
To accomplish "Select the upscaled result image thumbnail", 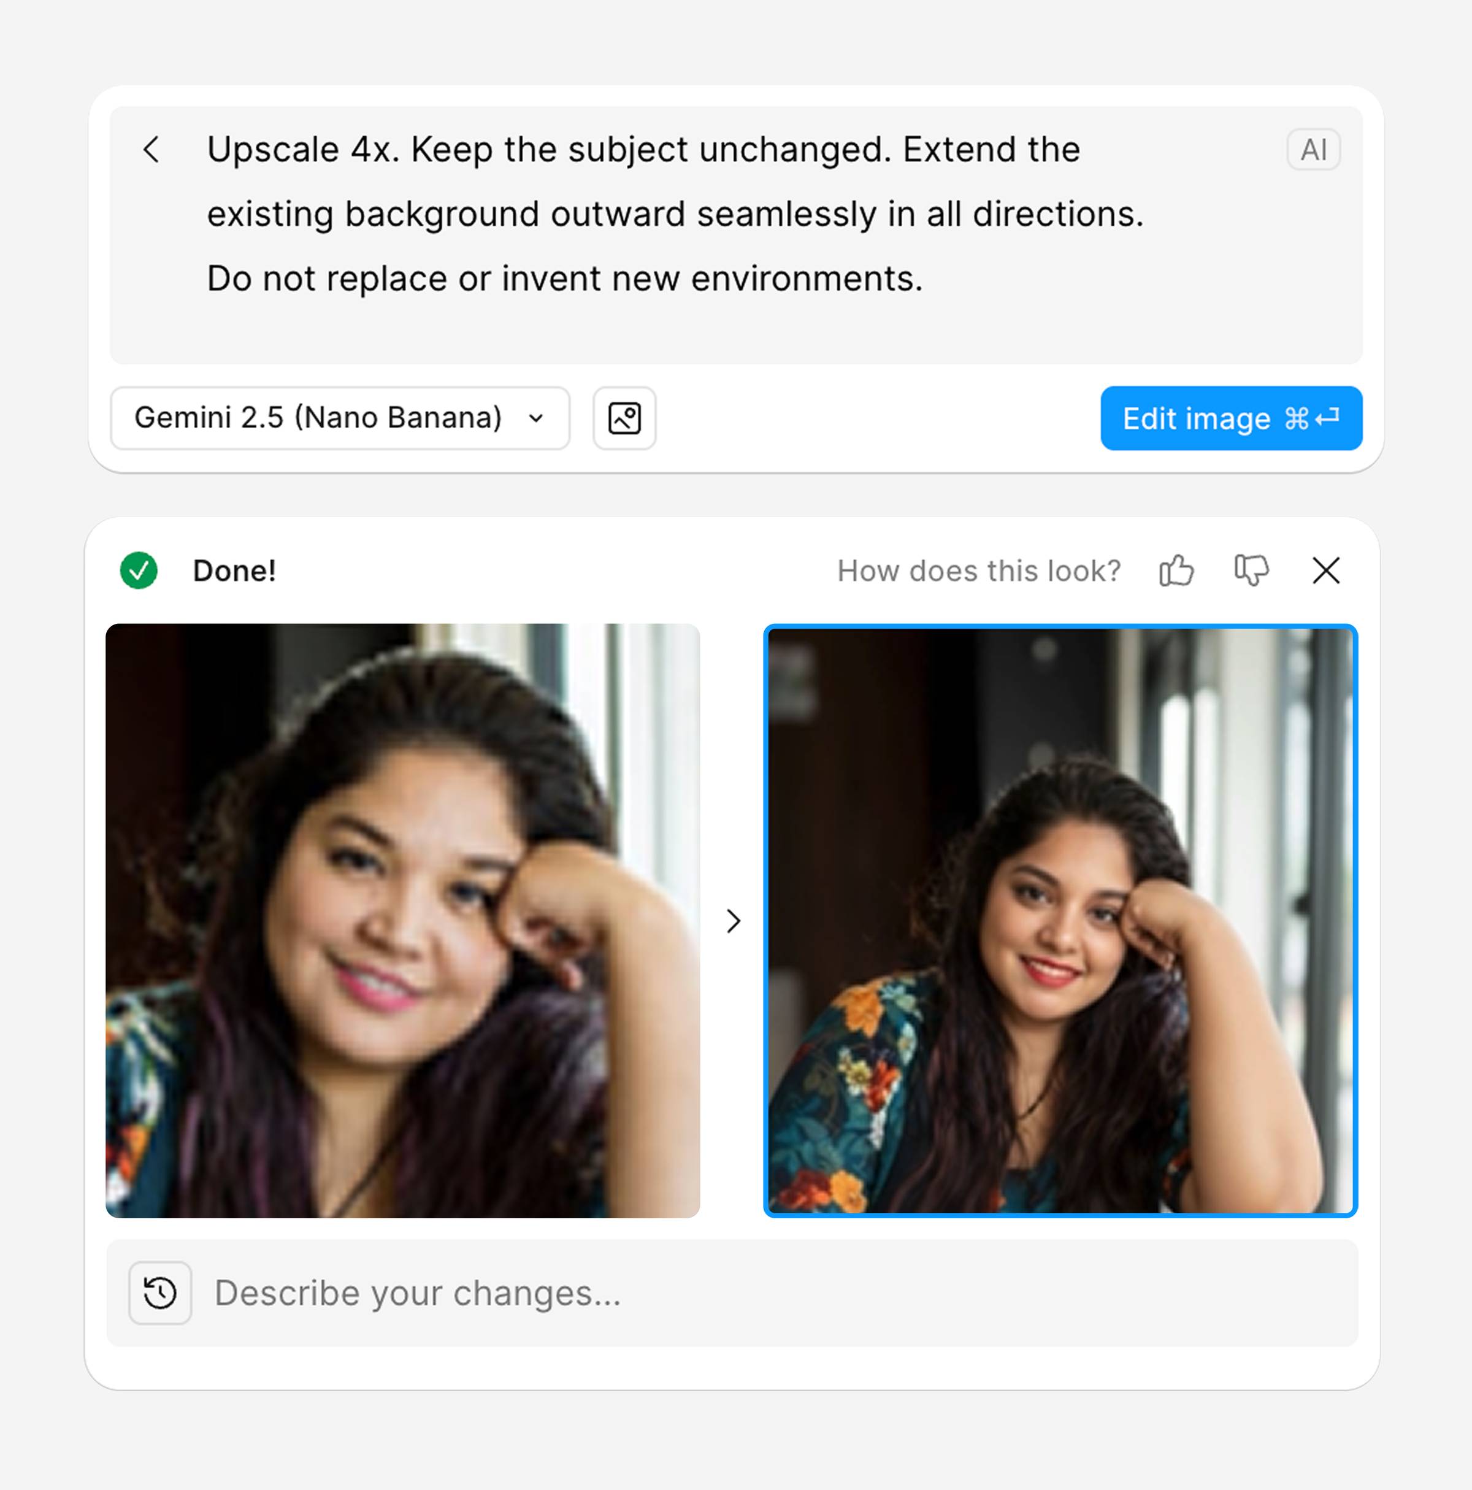I will point(1060,921).
